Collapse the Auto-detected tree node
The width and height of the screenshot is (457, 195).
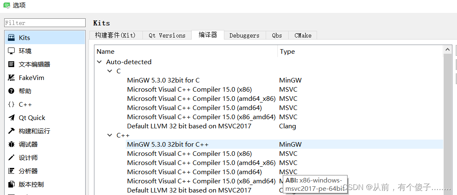click(99, 62)
